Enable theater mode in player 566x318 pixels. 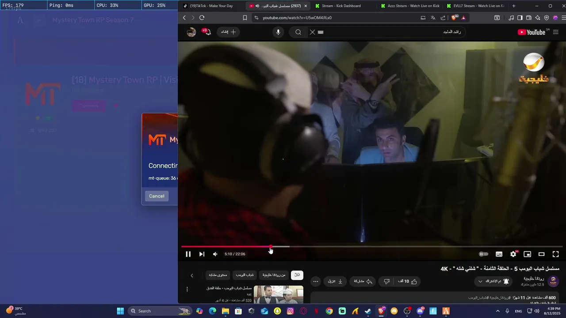[541, 254]
